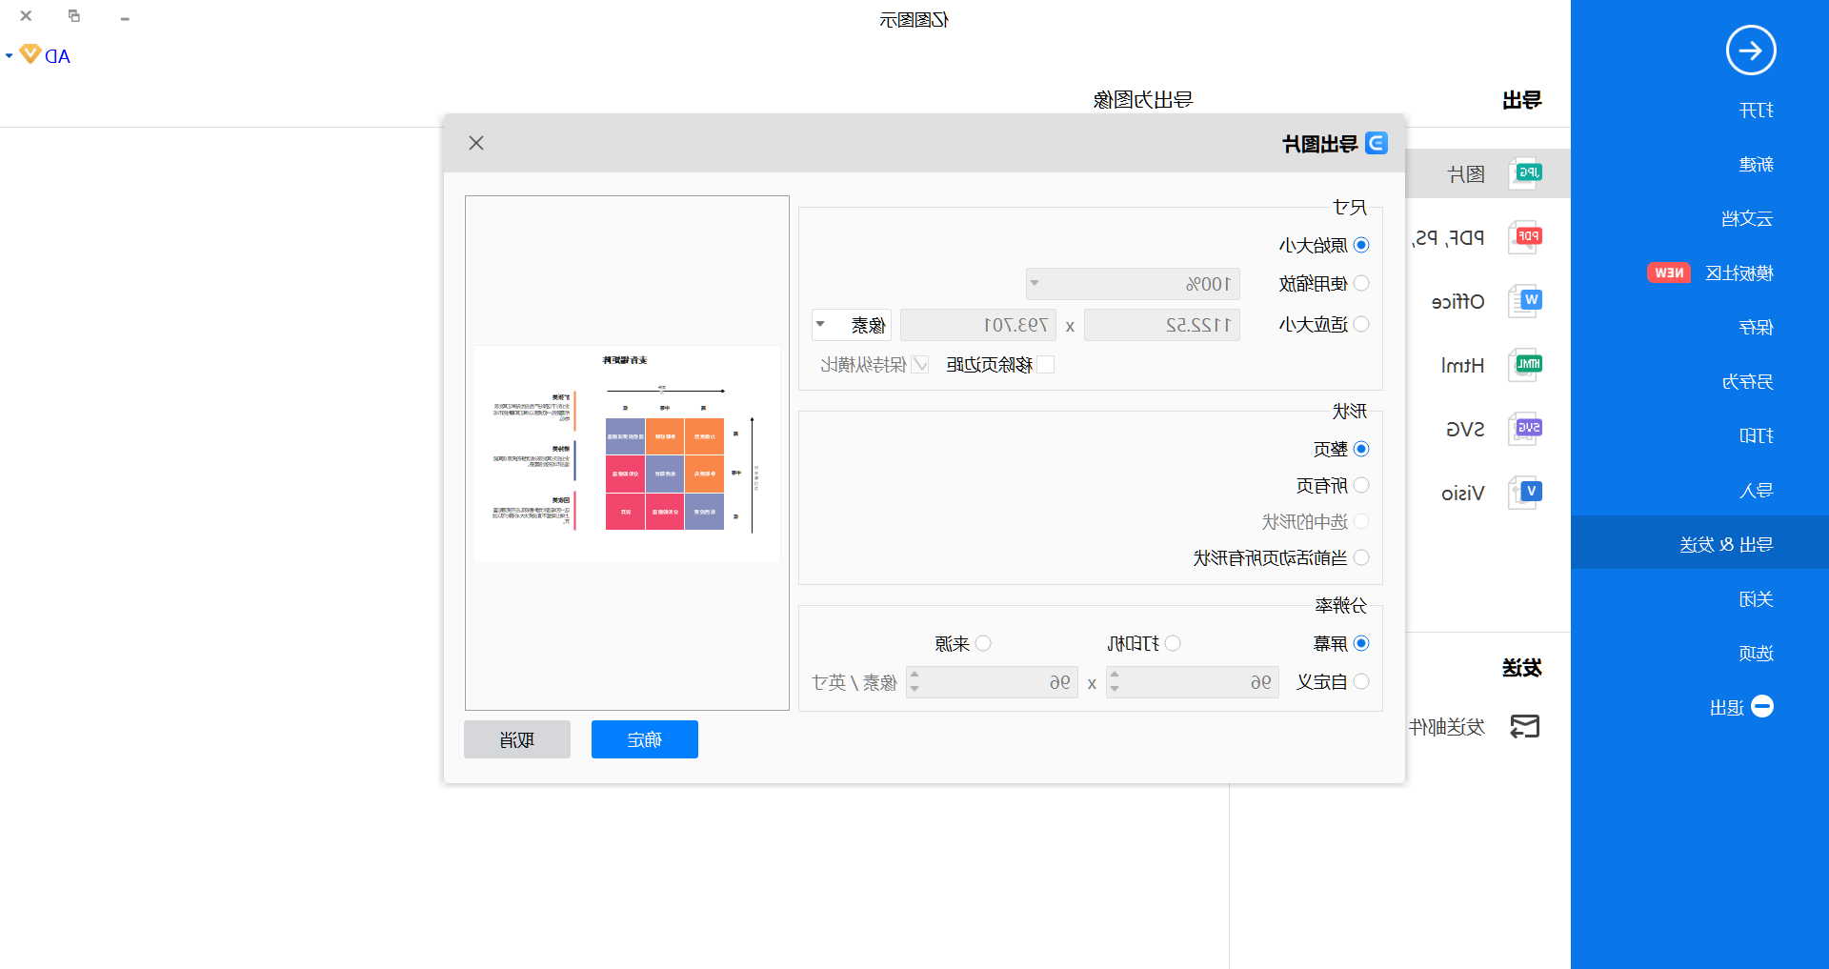Click the second 96 resolution stepper arrows
Screen dimensions: 1829x969
(x=914, y=682)
